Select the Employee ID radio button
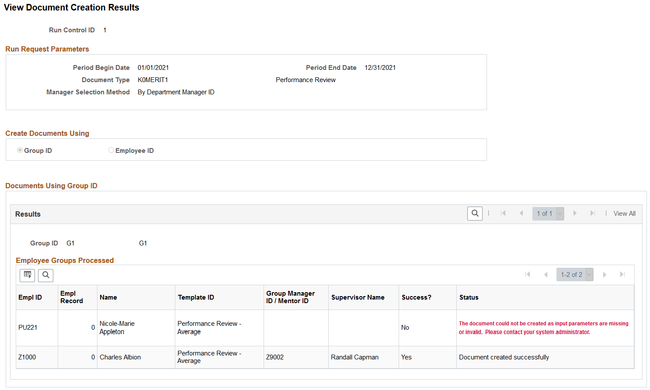This screenshot has height=390, width=650. click(111, 150)
